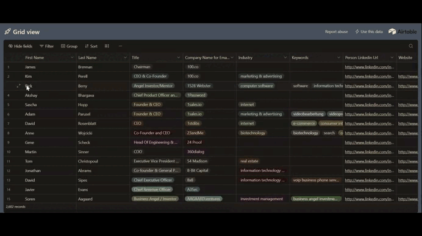This screenshot has width=422, height=236.
Task: Select the videobearbeitung keyword tag
Action: pos(308,114)
